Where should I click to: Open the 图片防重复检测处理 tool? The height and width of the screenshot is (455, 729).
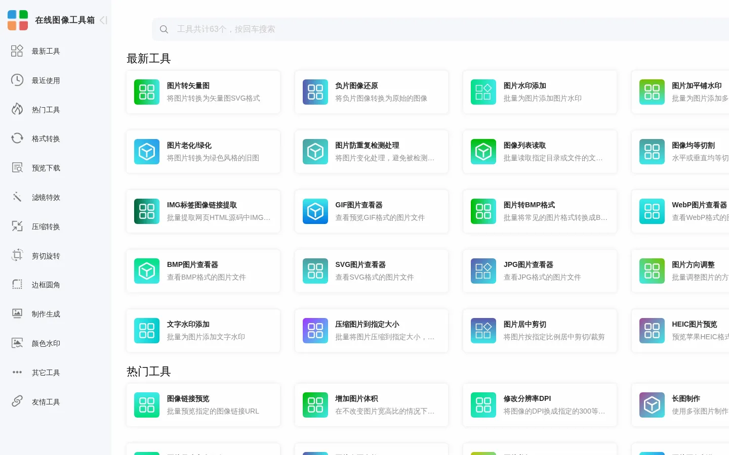tap(372, 152)
